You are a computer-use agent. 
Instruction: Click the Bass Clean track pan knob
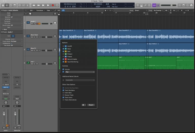(x=55, y=36)
